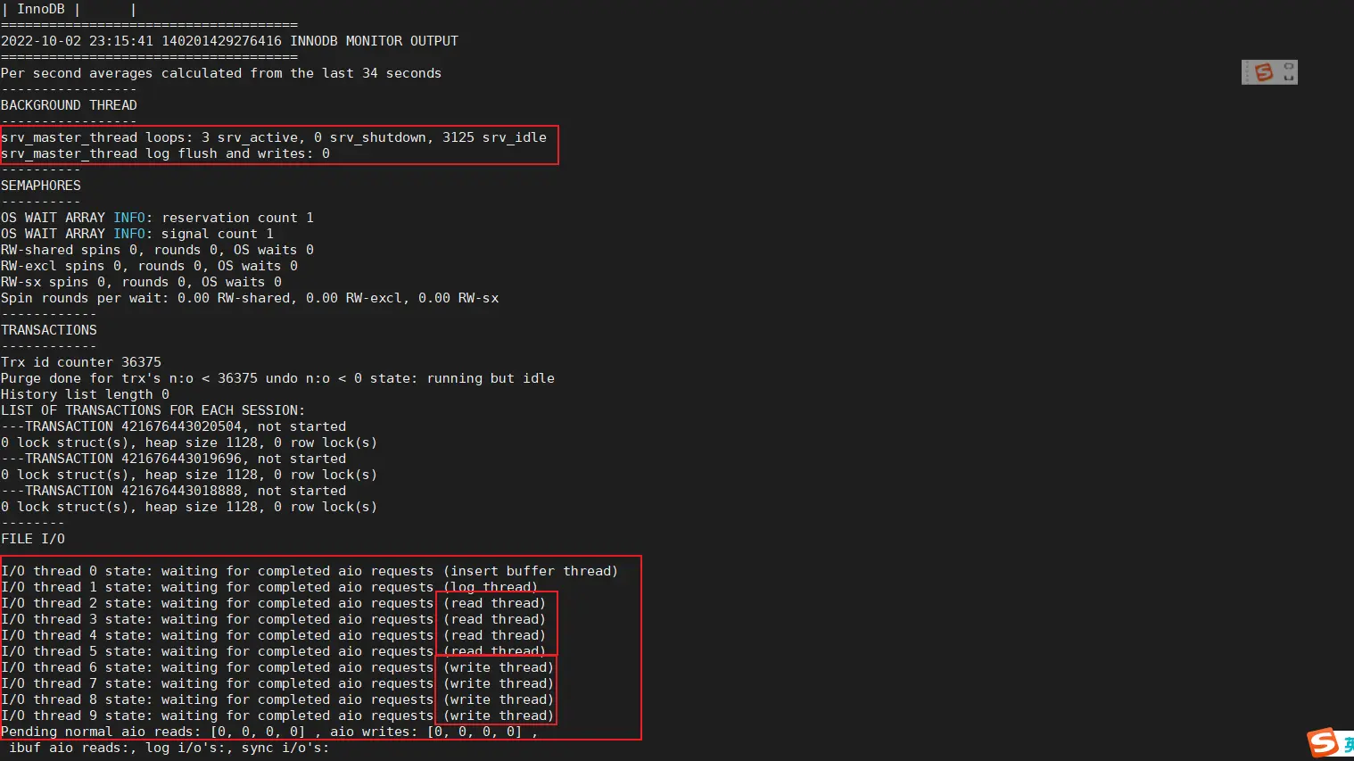Click the 'Spin rounds per wait' line
The height and width of the screenshot is (761, 1354).
[250, 298]
